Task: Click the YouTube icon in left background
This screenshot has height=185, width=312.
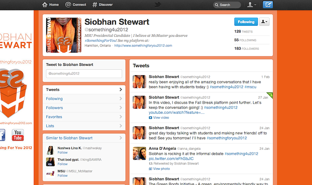Action: coord(18,135)
